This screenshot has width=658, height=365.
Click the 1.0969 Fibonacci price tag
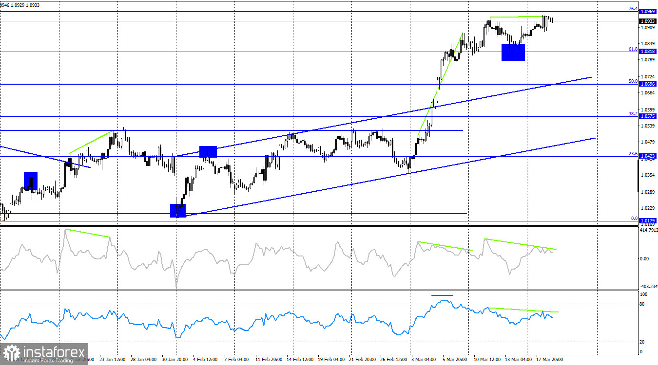(648, 12)
